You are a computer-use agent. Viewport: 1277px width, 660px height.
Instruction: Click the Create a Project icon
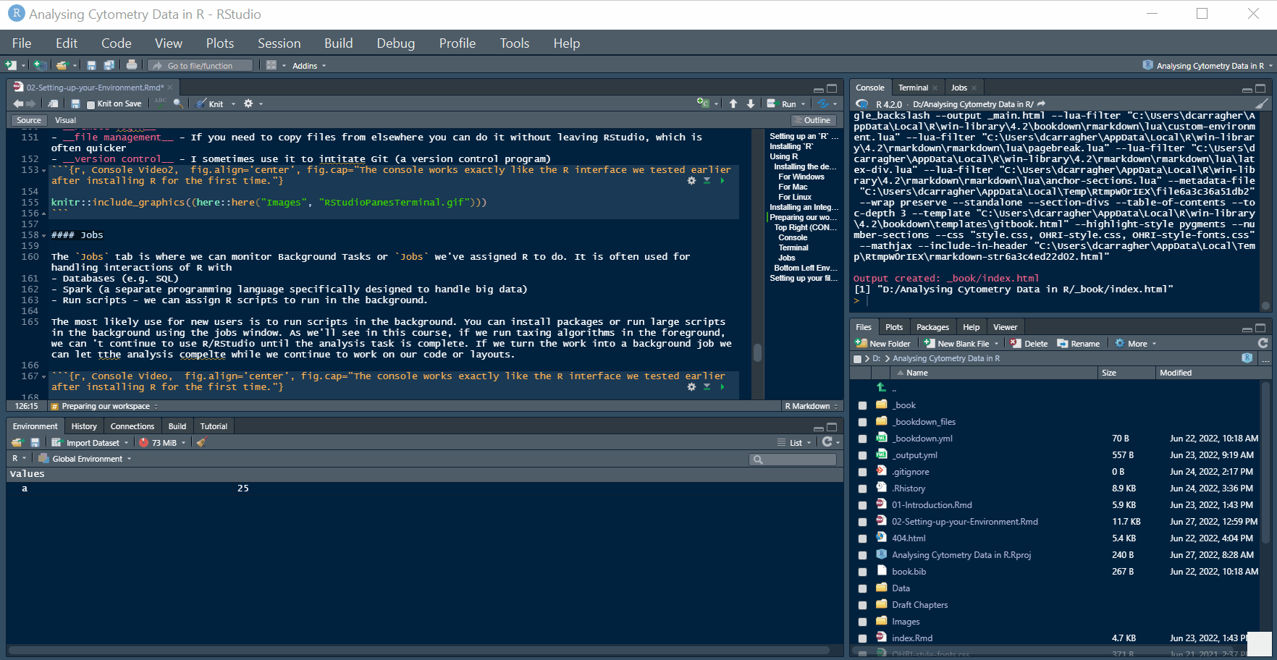point(41,65)
